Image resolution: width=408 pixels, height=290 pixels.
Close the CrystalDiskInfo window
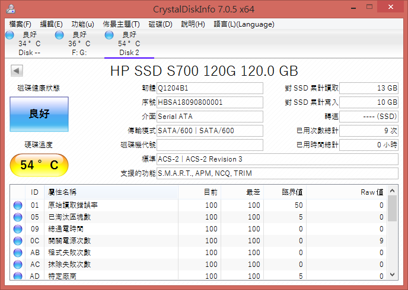point(391,7)
